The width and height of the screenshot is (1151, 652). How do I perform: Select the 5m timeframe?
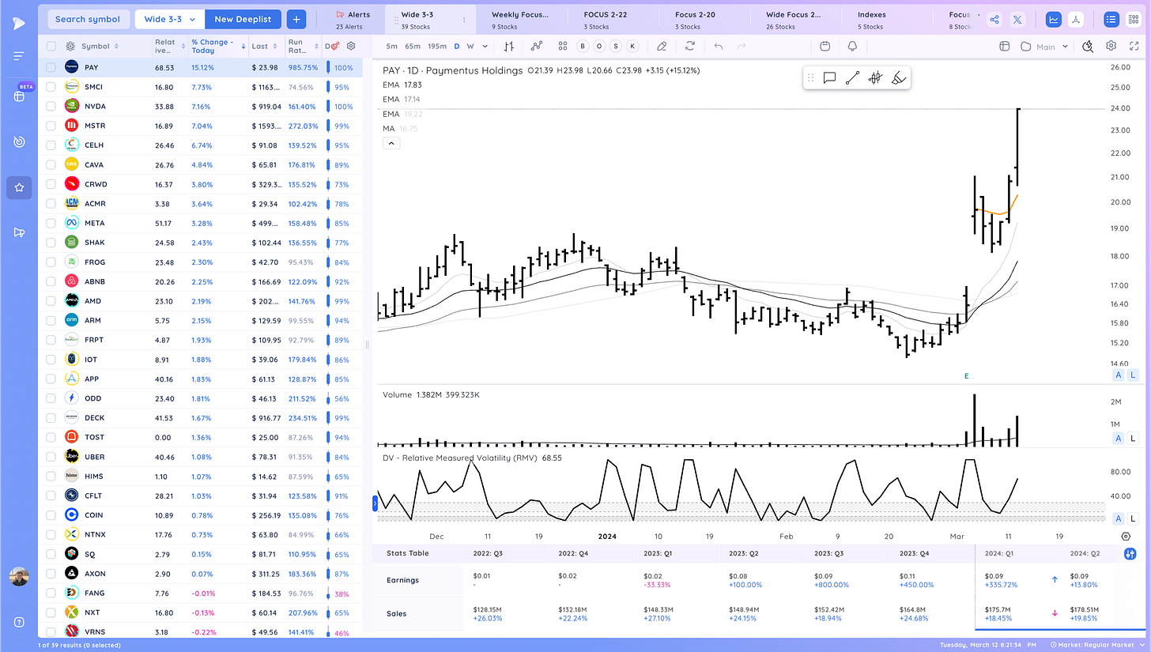click(392, 47)
